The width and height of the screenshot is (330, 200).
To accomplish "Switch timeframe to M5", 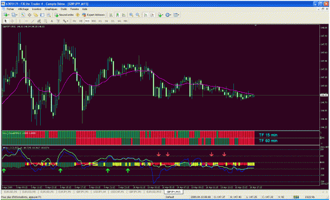I will 81,21.
